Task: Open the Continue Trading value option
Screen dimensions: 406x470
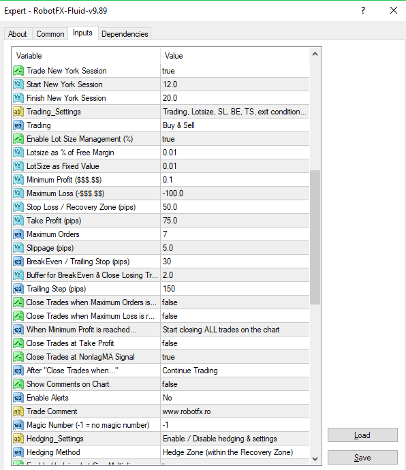Action: point(235,371)
